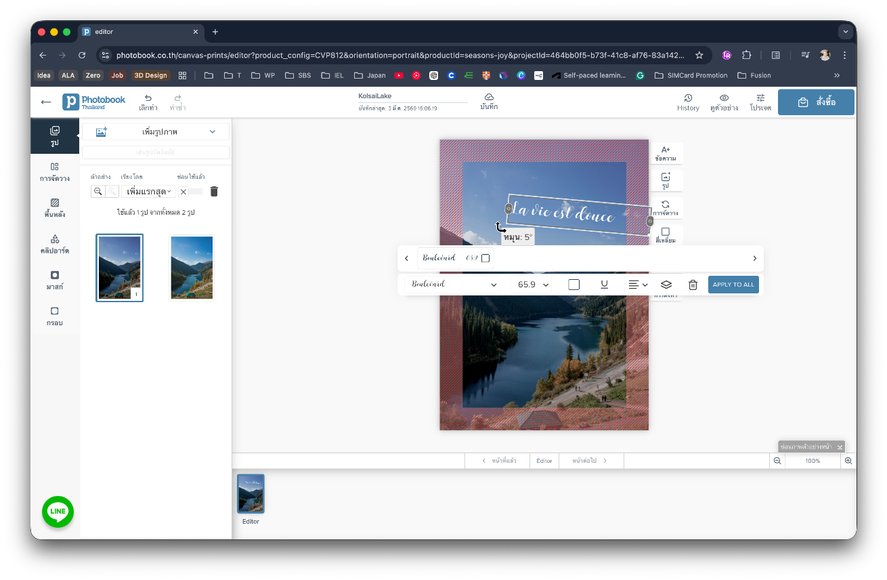Open the Masks tab in left sidebar
The width and height of the screenshot is (887, 580).
coord(55,280)
